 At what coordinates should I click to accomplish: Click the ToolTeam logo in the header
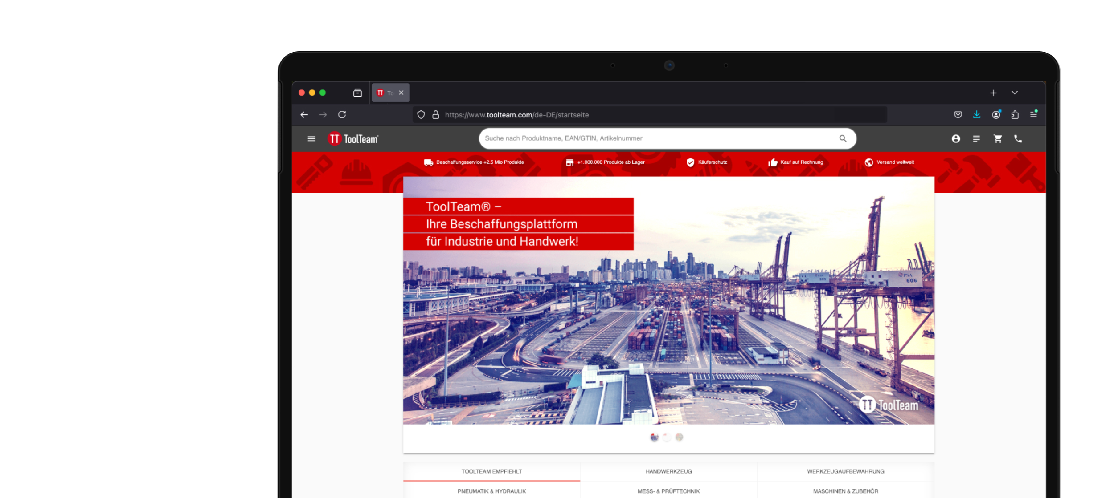click(x=353, y=139)
